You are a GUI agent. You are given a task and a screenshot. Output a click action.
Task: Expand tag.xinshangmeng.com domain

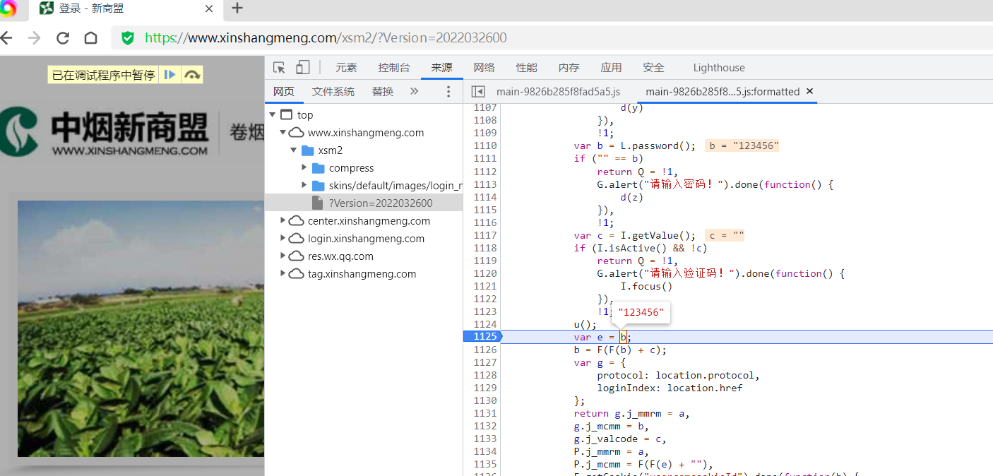[x=283, y=274]
